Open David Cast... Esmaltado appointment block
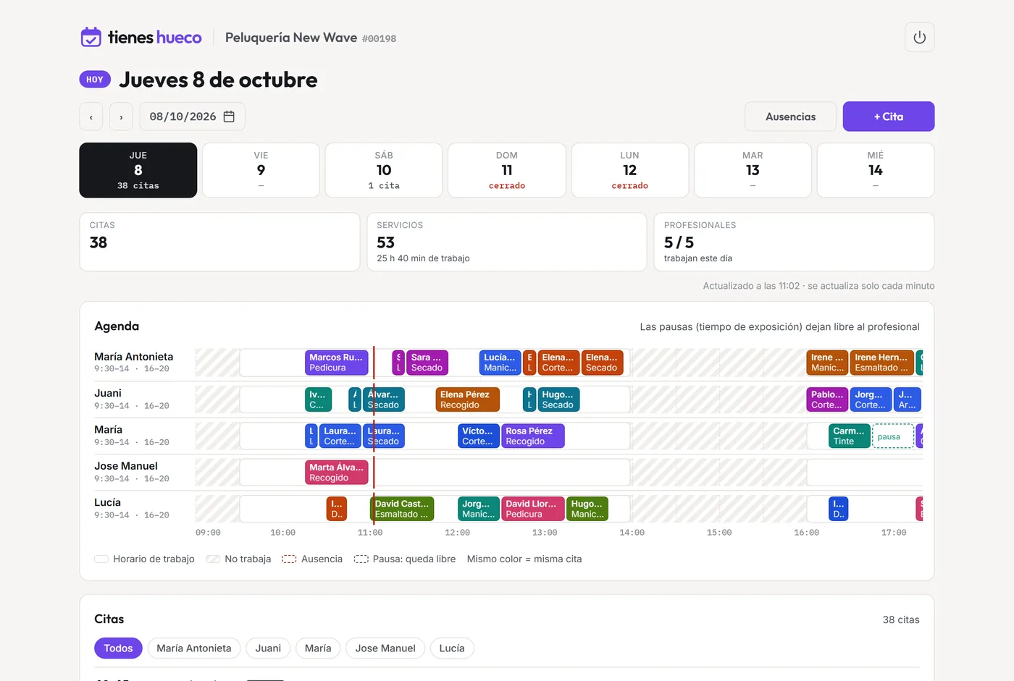Viewport: 1014px width, 681px height. [x=402, y=509]
